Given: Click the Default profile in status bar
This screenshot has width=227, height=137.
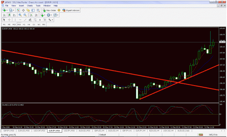Looking at the screenshot, I should pos(103,135).
